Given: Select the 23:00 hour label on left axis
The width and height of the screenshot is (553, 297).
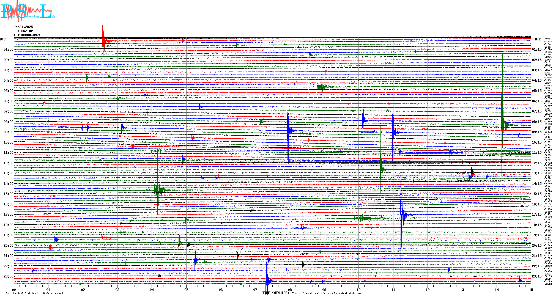Looking at the screenshot, I should tap(9, 276).
